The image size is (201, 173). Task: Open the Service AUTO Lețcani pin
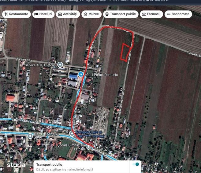coord(60,65)
